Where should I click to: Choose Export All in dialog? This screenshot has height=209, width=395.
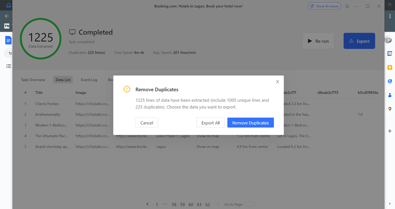[x=211, y=123]
